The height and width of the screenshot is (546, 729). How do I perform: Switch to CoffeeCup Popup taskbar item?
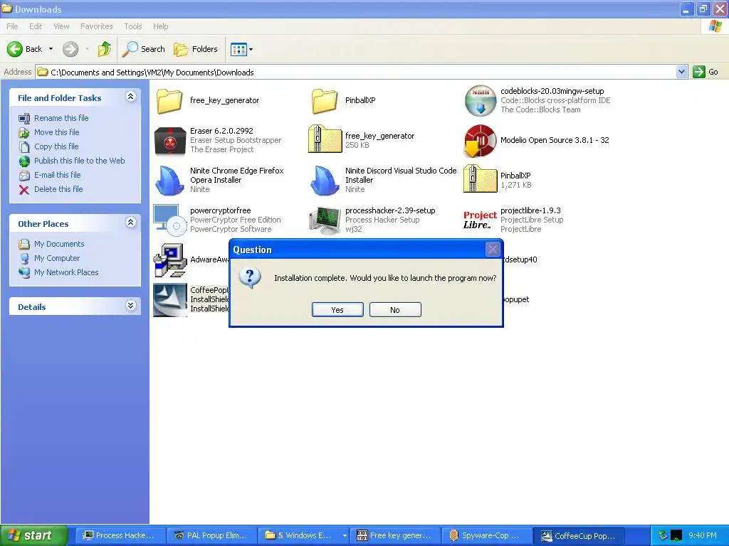[579, 535]
